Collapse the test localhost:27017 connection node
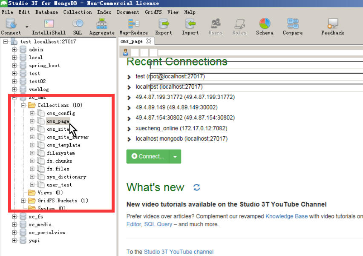The height and width of the screenshot is (256, 363). coord(6,42)
